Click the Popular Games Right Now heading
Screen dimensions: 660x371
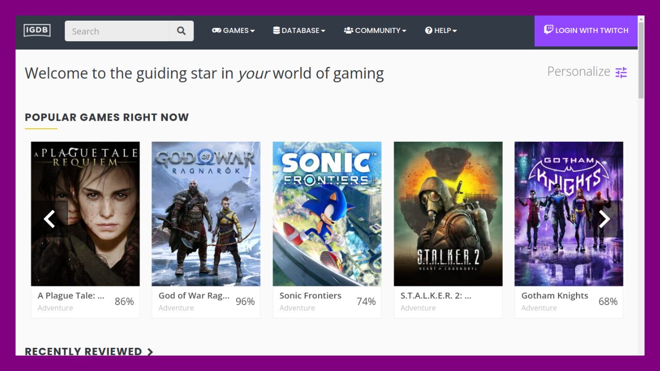(107, 117)
